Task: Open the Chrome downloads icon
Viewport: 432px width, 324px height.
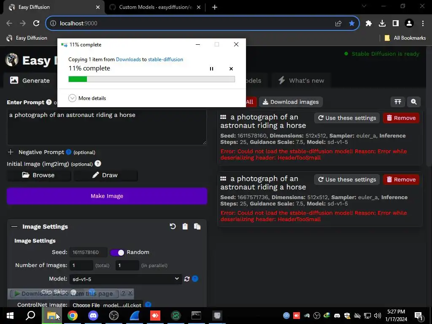Action: 382,24
